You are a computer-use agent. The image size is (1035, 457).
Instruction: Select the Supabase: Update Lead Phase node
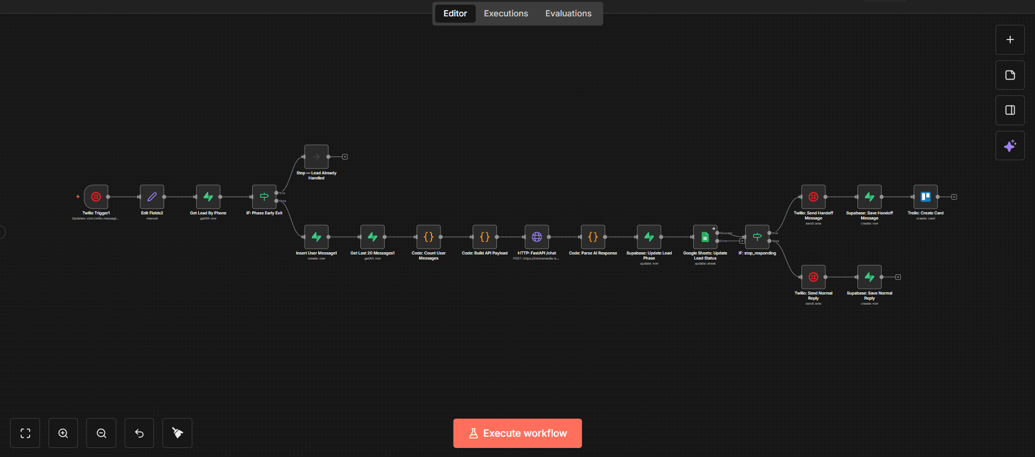(x=649, y=237)
